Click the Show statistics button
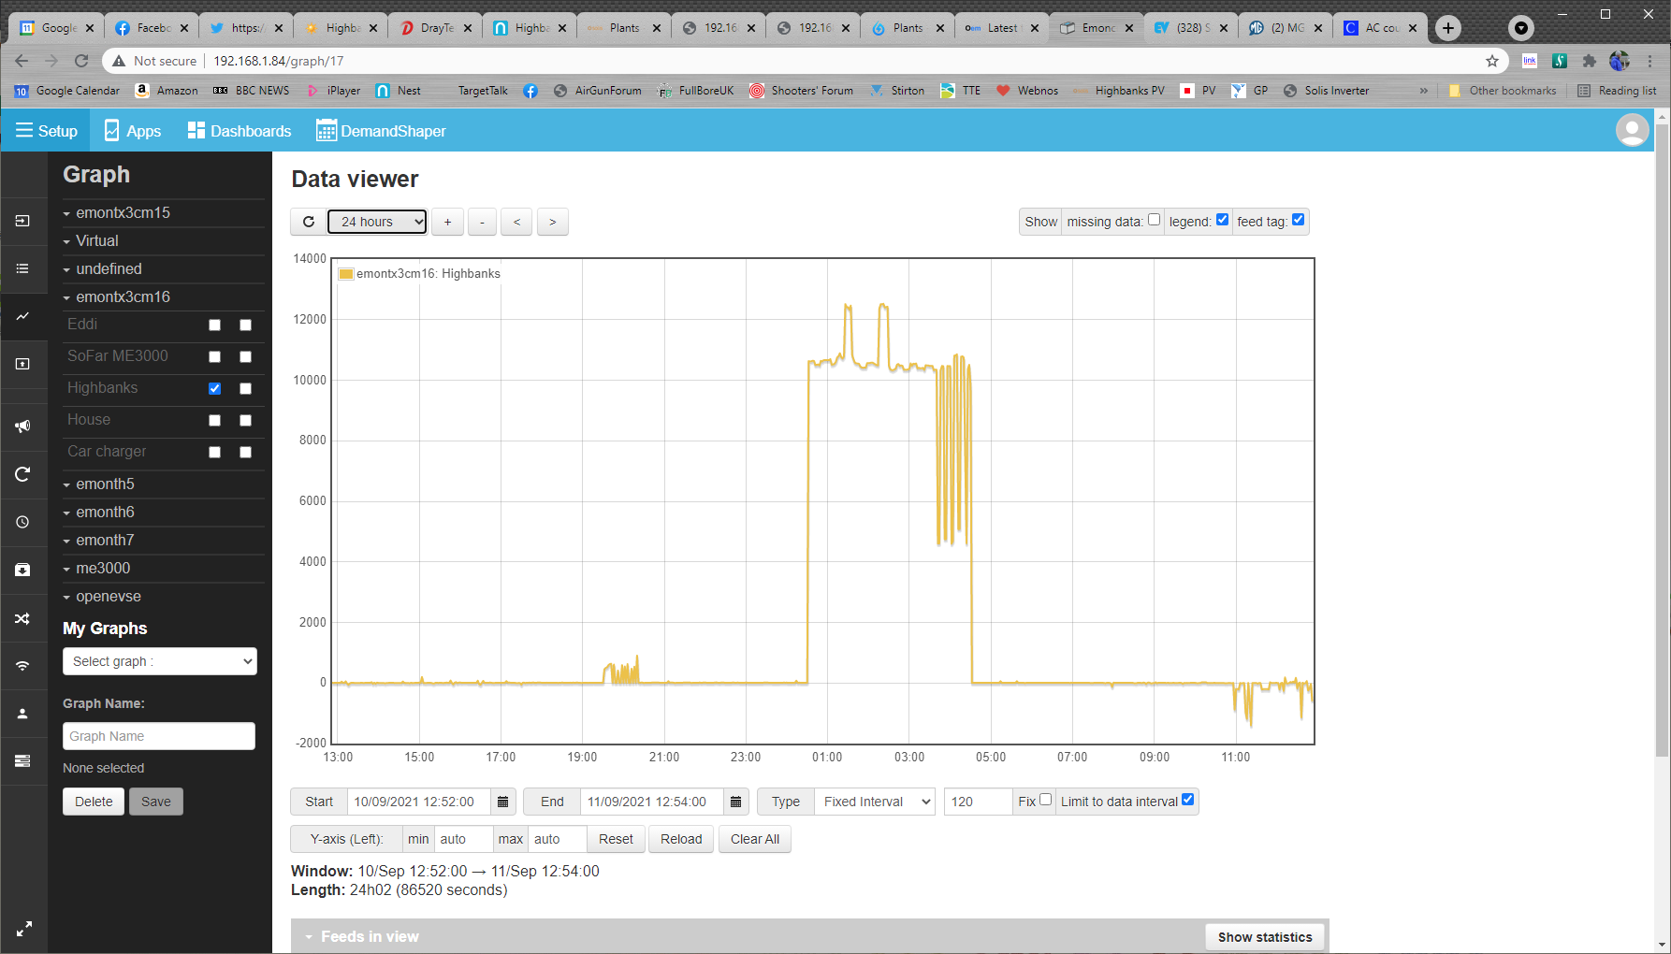This screenshot has height=954, width=1671. coord(1265,937)
